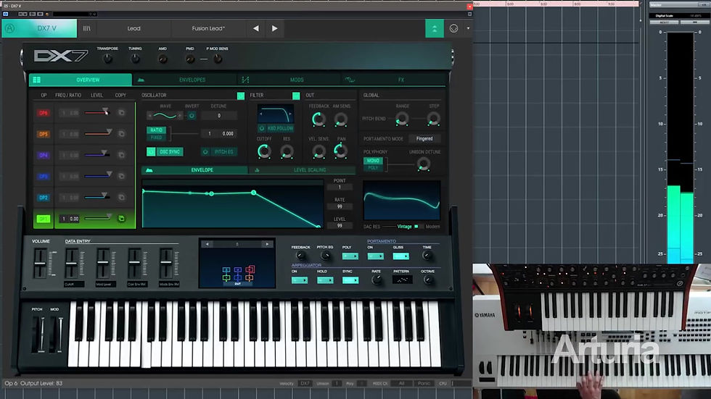The height and width of the screenshot is (399, 711).
Task: Copy operator OP2 settings icon
Action: pos(122,197)
